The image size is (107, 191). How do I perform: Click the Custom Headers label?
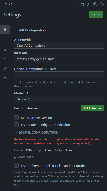pyautogui.click(x=26, y=108)
